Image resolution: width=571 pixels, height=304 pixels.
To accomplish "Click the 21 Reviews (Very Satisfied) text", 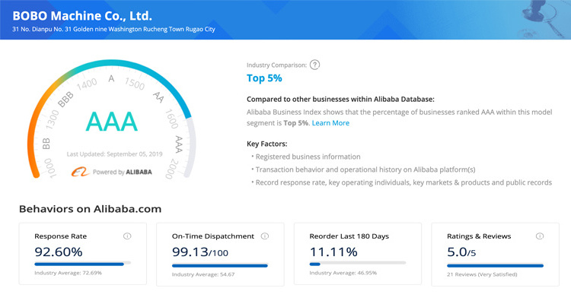I will click(x=482, y=273).
